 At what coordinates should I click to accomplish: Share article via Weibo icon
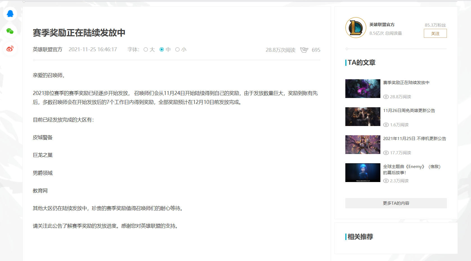pos(10,49)
